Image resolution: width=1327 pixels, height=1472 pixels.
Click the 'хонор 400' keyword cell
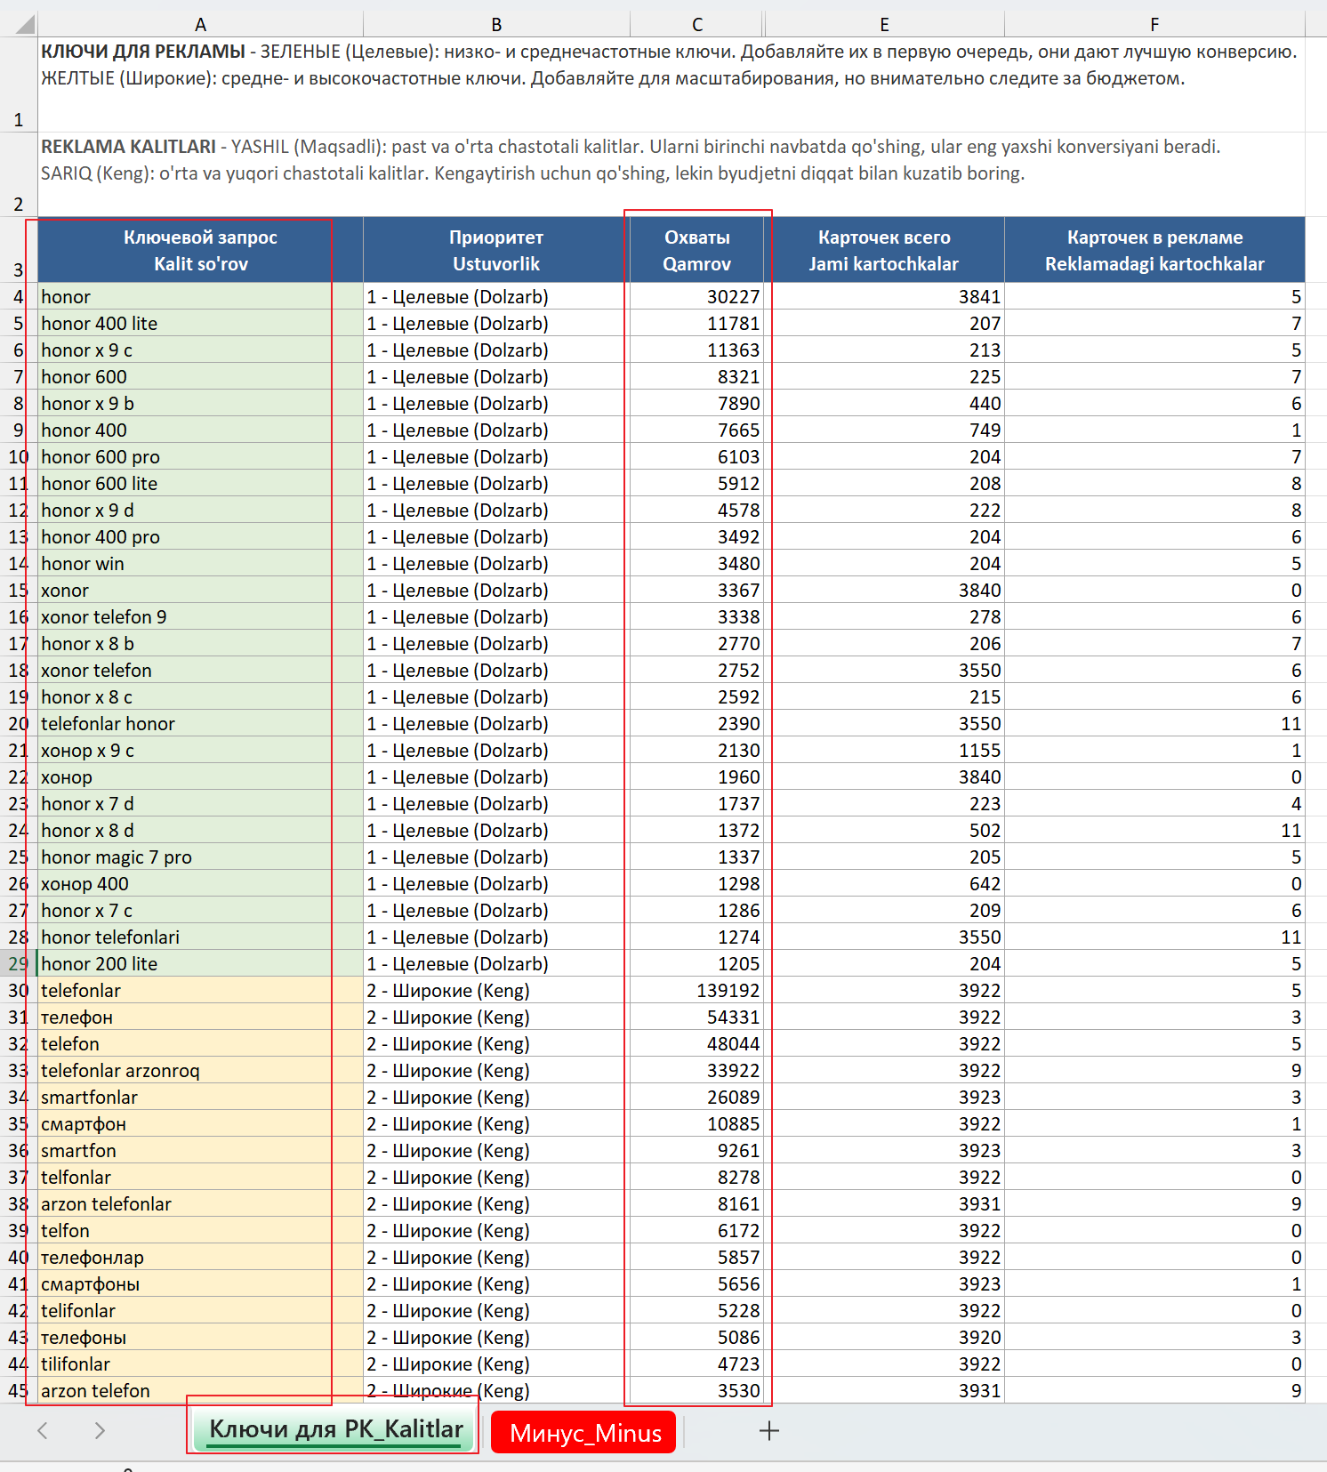pos(200,883)
